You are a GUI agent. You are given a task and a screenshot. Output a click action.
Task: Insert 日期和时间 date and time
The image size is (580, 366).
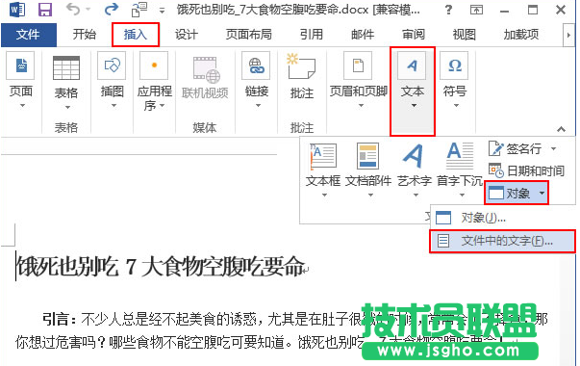point(526,170)
